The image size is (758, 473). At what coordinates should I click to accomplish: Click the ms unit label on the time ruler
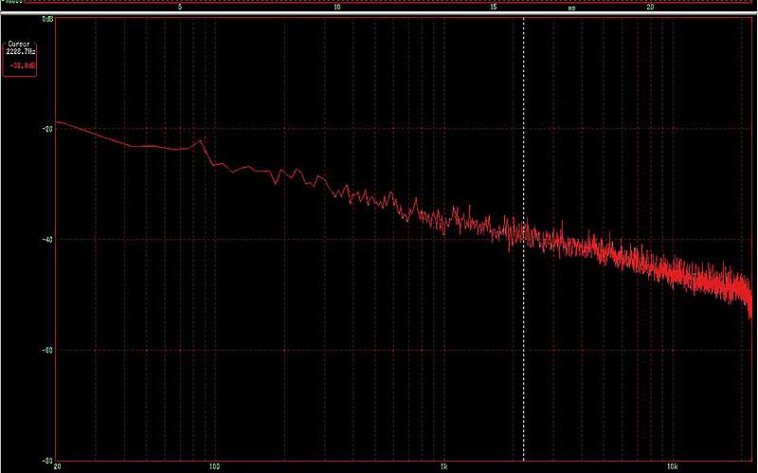[571, 7]
